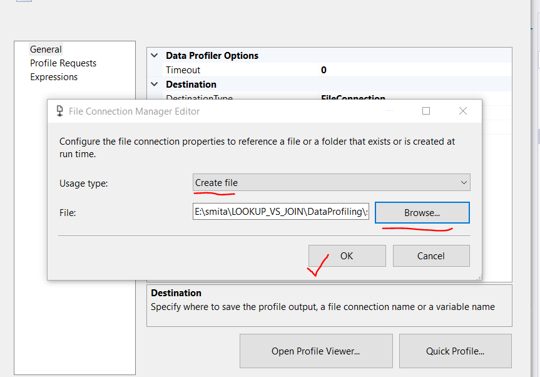
Task: Open the Expressions page
Action: point(54,76)
